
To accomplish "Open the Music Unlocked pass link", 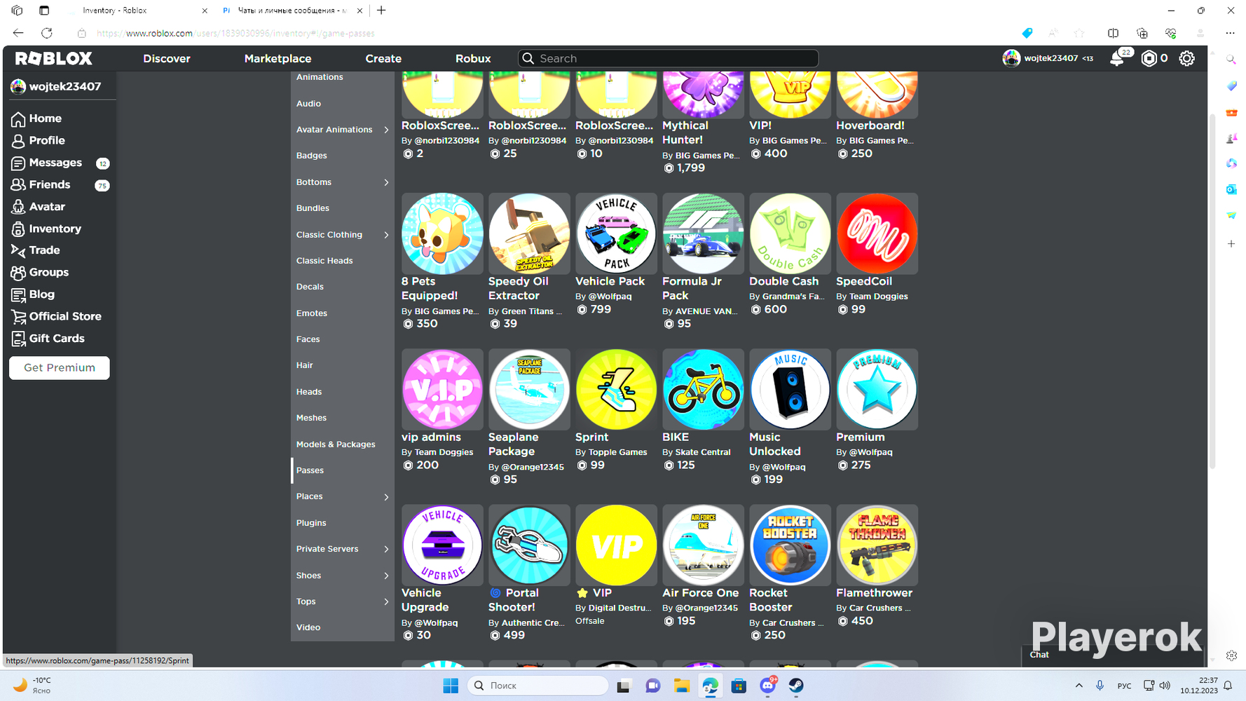I will (774, 444).
